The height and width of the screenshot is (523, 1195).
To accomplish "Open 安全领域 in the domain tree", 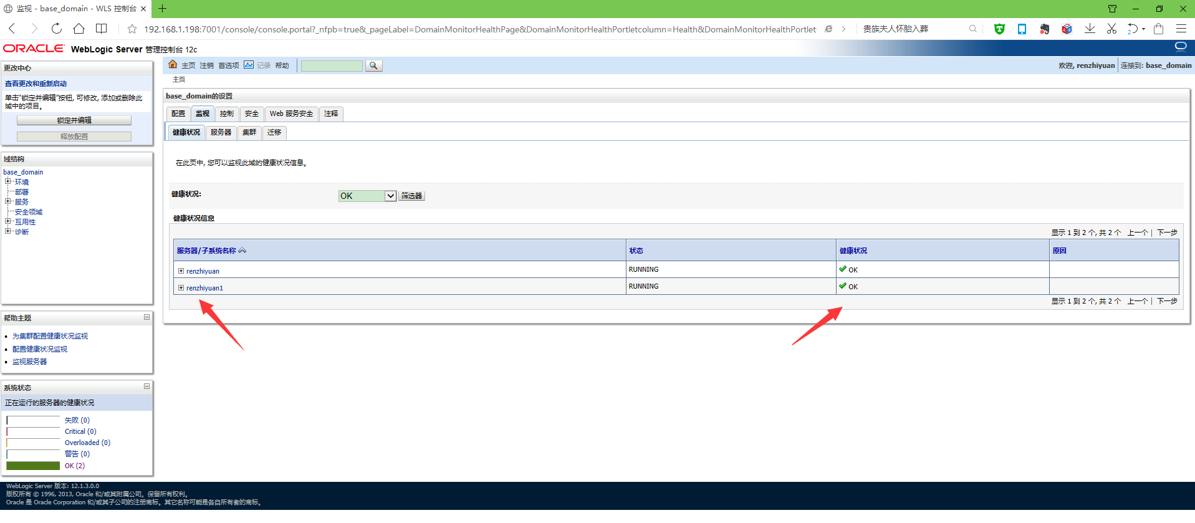I will point(29,212).
